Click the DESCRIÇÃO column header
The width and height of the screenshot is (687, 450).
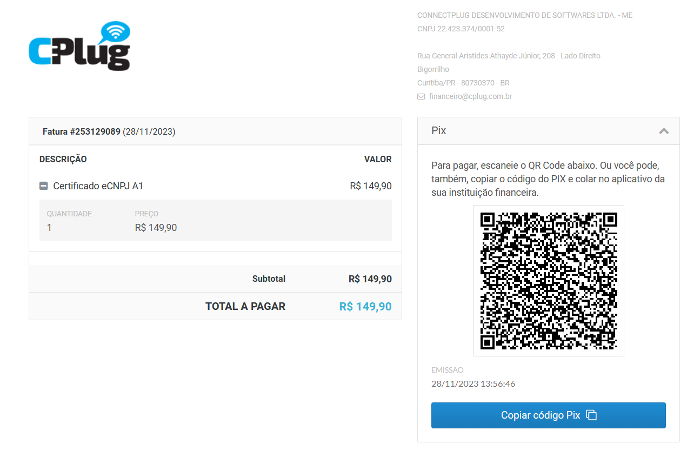click(63, 160)
